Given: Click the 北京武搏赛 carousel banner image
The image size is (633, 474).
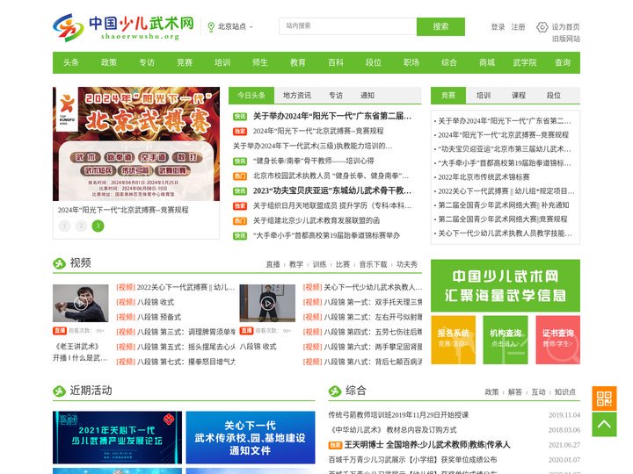Looking at the screenshot, I should [136, 144].
